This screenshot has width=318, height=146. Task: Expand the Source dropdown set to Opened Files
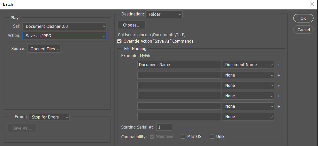[44, 49]
